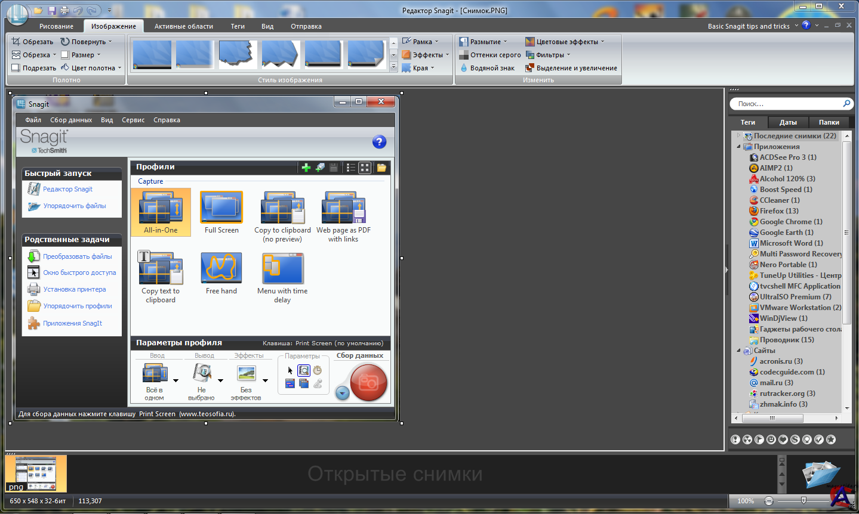Expand the Последние снимки tree node

tap(738, 136)
